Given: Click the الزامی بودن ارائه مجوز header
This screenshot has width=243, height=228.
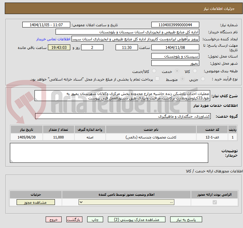Looking at the screenshot, I should point(215,194).
